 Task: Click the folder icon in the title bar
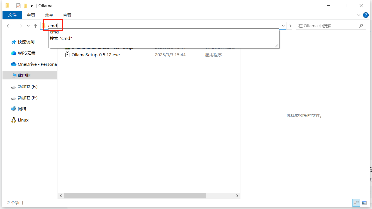7,6
